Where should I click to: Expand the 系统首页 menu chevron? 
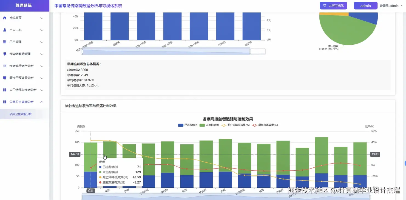(x=42, y=18)
